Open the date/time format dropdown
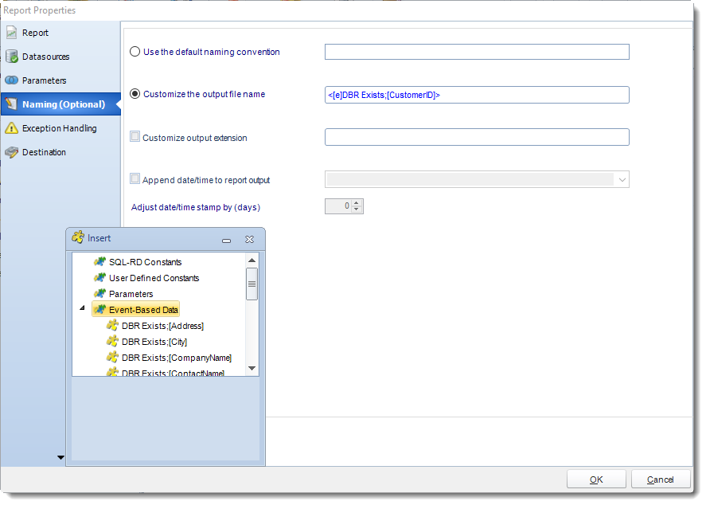The height and width of the screenshot is (505, 706). point(622,180)
